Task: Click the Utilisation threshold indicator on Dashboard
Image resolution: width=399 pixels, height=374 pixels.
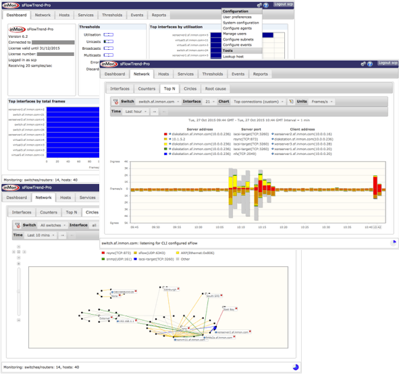Action: (x=109, y=35)
